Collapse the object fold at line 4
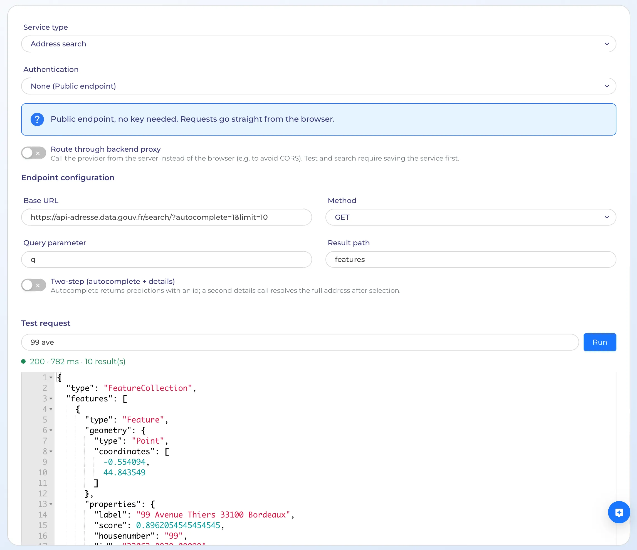Image resolution: width=637 pixels, height=550 pixels. point(51,409)
